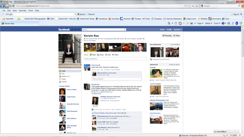Open the See friendship link
The width and height of the screenshot is (244, 137).
pos(175,44)
